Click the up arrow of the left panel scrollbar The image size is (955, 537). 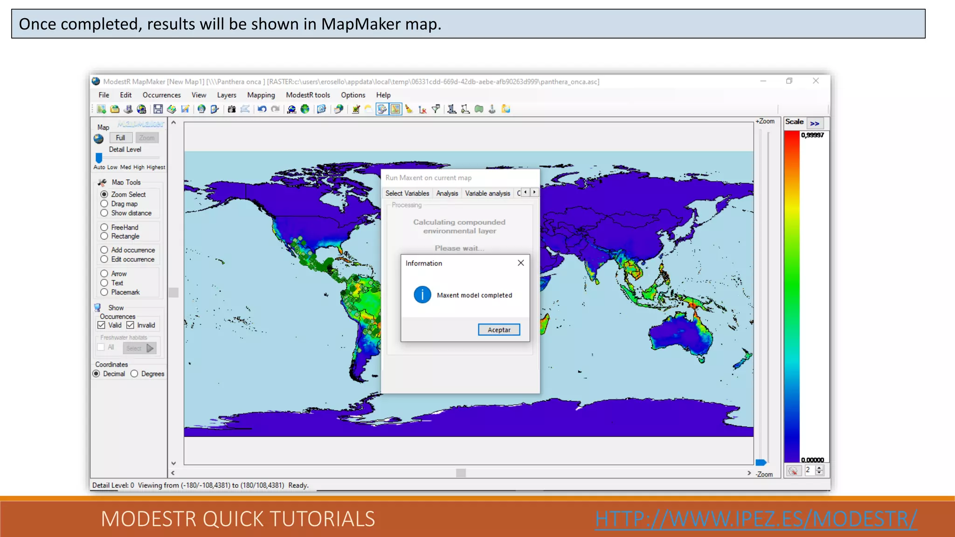tap(173, 123)
